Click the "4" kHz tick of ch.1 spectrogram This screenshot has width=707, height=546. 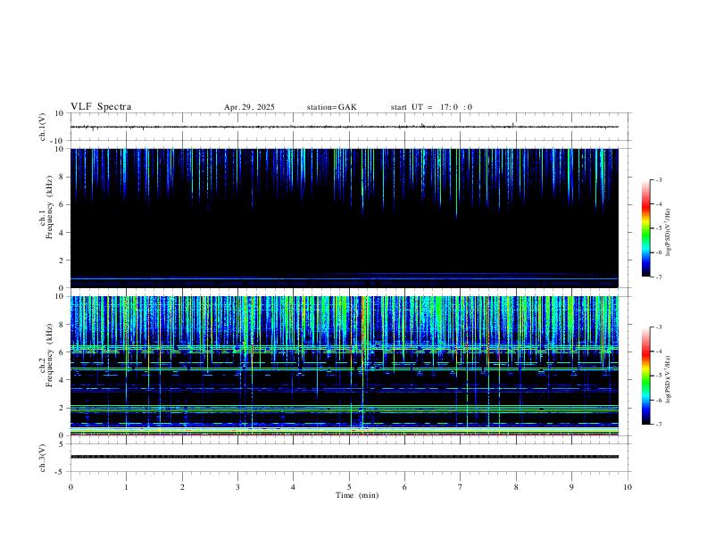pos(62,233)
